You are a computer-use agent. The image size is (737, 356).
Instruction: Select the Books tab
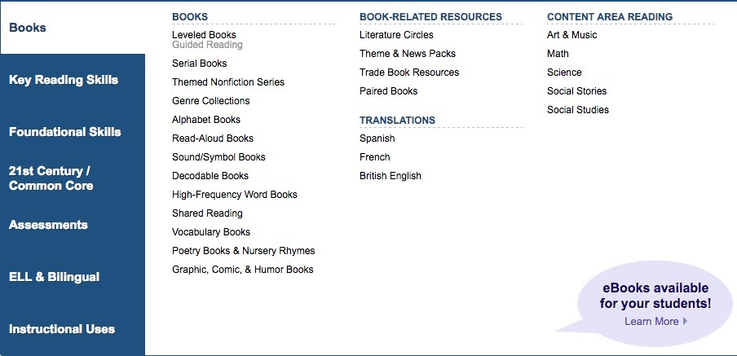(28, 28)
